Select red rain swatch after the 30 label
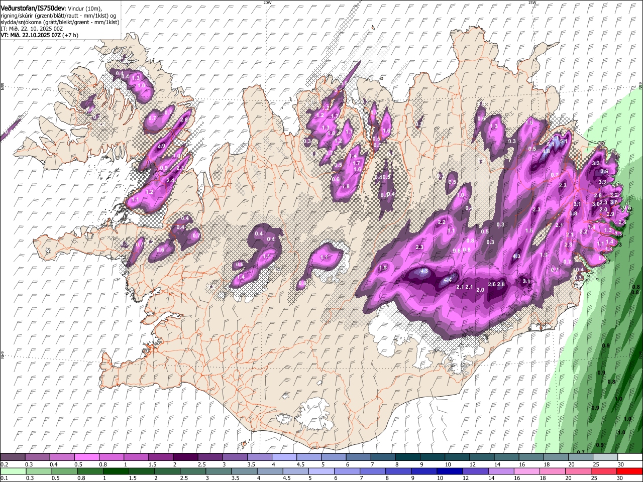Screen dimensions: 643x482 click(629, 471)
